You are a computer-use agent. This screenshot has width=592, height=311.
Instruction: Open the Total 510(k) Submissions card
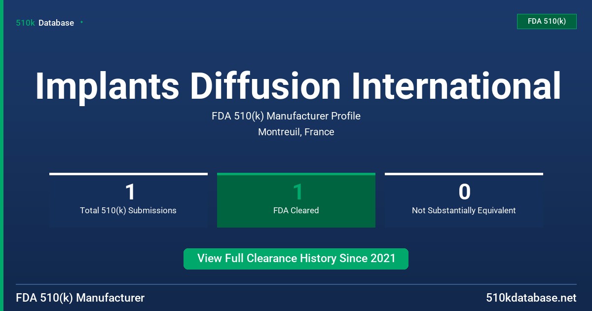pyautogui.click(x=128, y=200)
